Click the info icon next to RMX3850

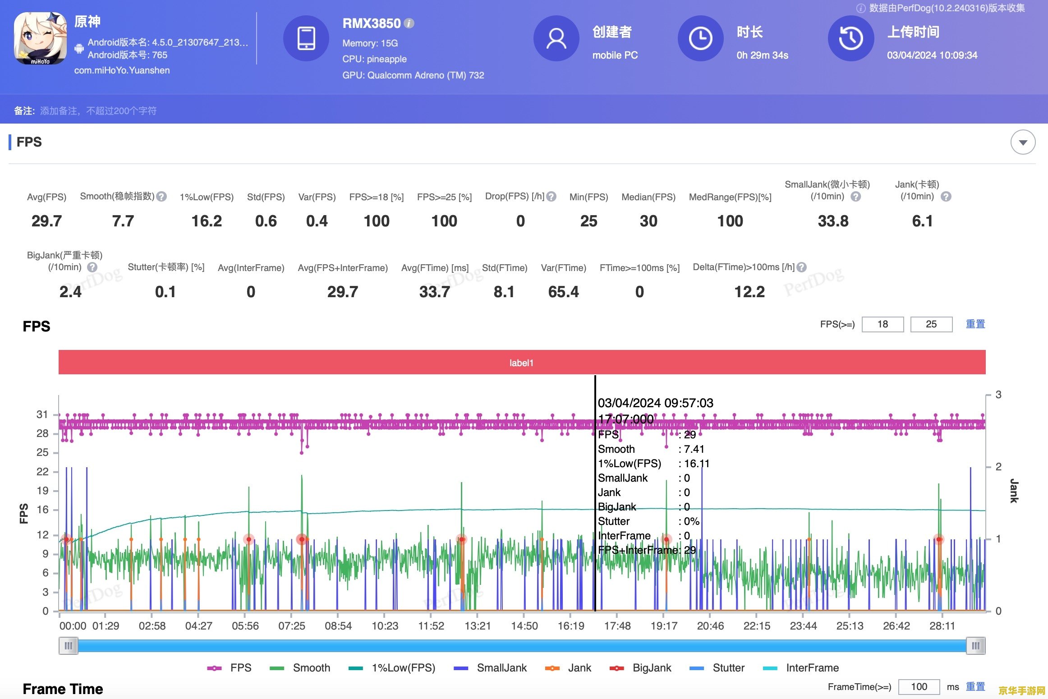coord(409,23)
